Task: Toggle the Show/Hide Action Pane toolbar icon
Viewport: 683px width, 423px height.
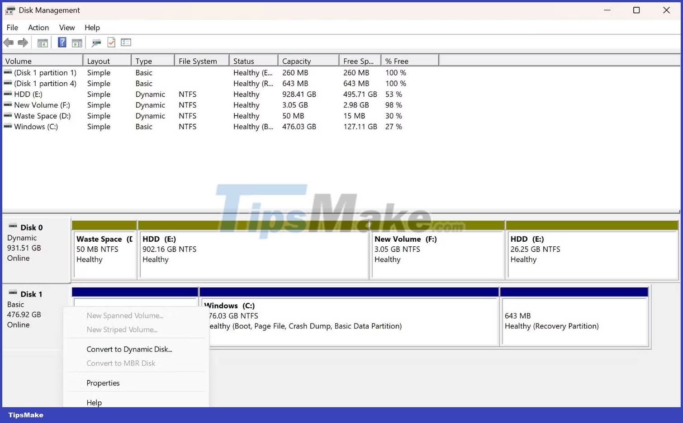Action: click(x=77, y=42)
